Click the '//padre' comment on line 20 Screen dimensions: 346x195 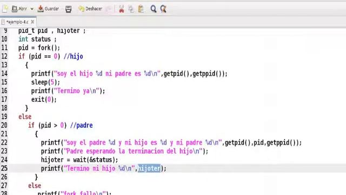coord(82,125)
